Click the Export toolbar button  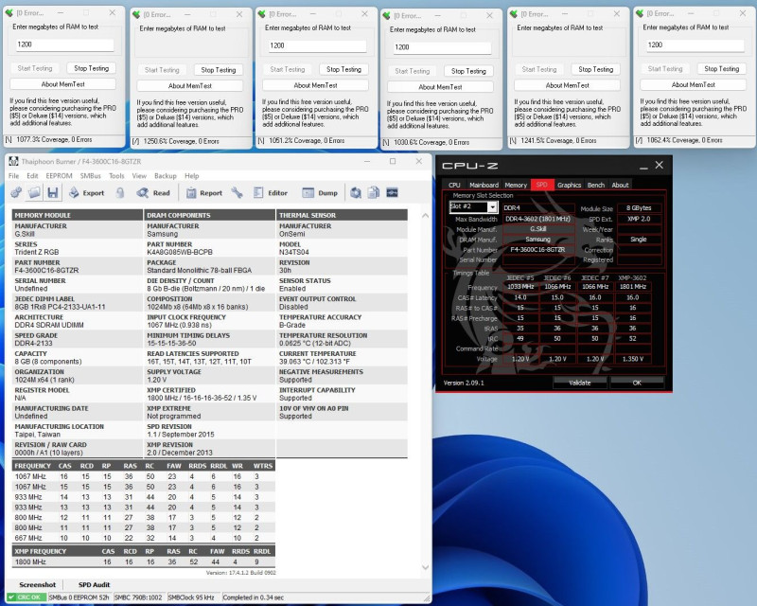click(87, 193)
